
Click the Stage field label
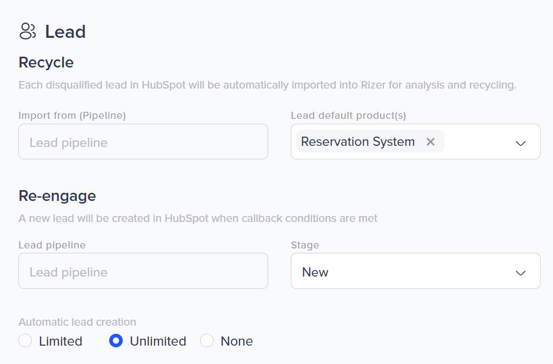click(305, 245)
